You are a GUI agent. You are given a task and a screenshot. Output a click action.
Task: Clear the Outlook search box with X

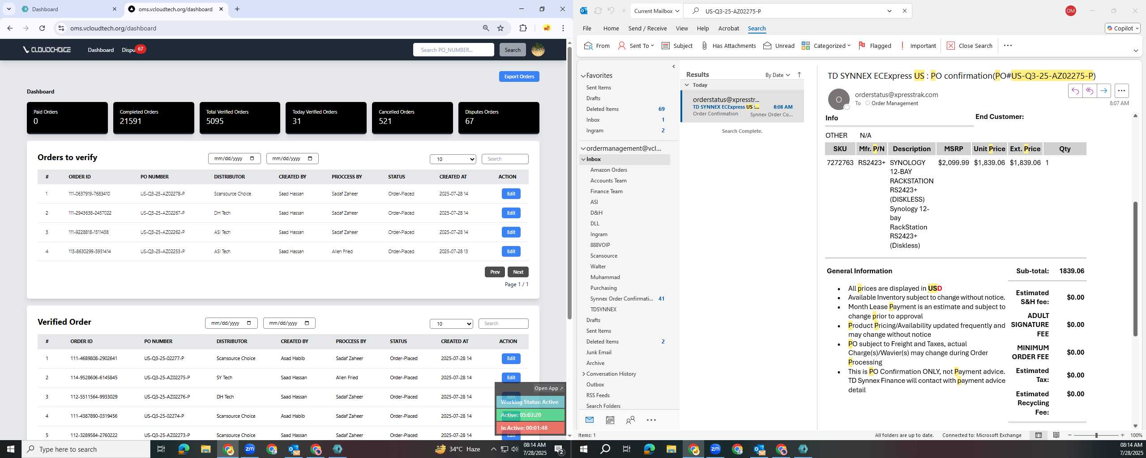point(904,11)
